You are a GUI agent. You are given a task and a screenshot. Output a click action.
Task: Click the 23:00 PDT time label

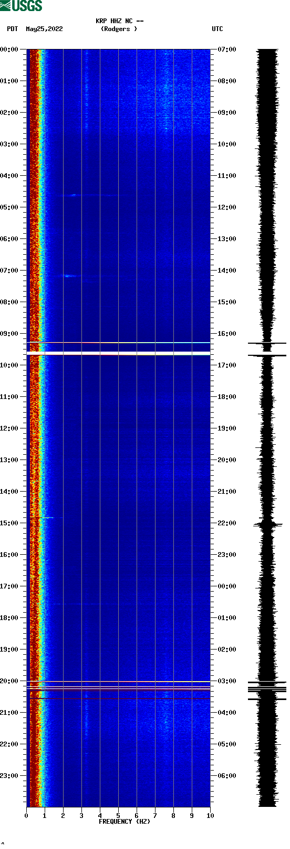click(9, 776)
